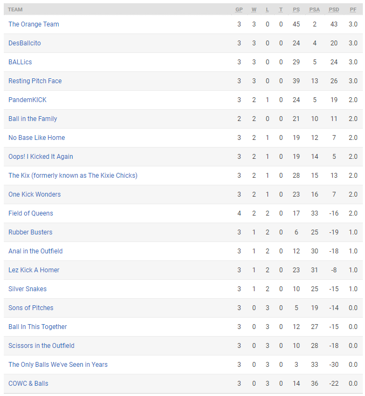Viewport: 365px width, 396px height.
Task: Open Lez Kick A Homer team
Action: 34,270
